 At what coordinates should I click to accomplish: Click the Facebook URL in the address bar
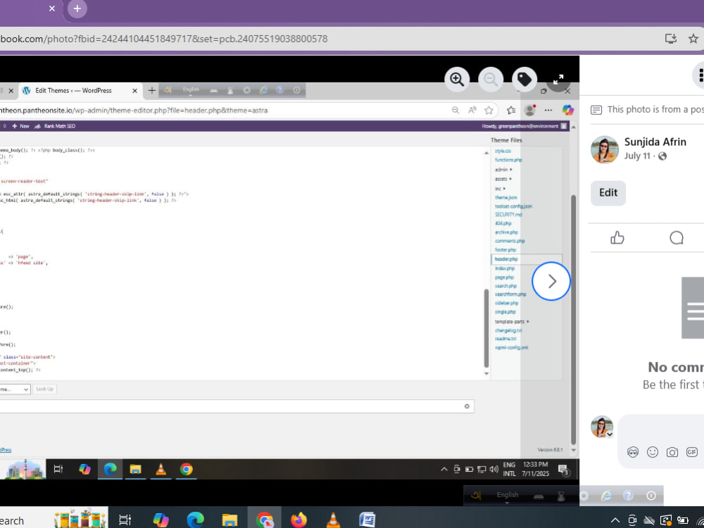(x=163, y=39)
